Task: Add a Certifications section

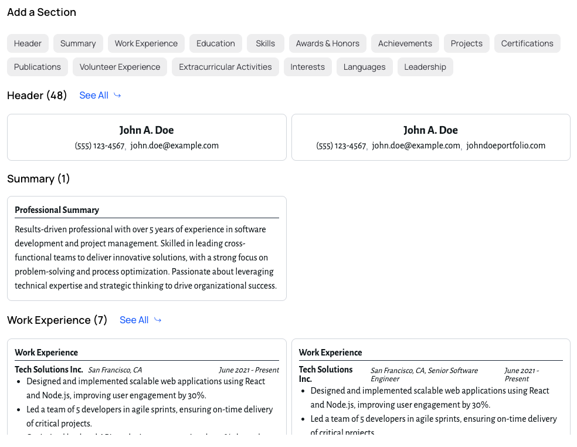Action: coord(527,43)
